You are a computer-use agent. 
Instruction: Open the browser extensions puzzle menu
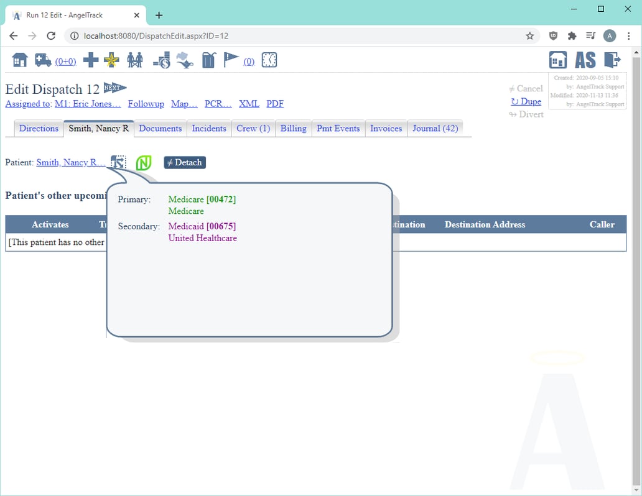pos(572,37)
